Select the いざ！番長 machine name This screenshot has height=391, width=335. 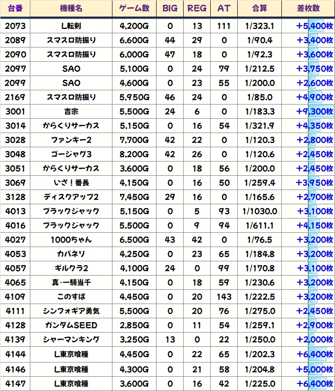71,183
